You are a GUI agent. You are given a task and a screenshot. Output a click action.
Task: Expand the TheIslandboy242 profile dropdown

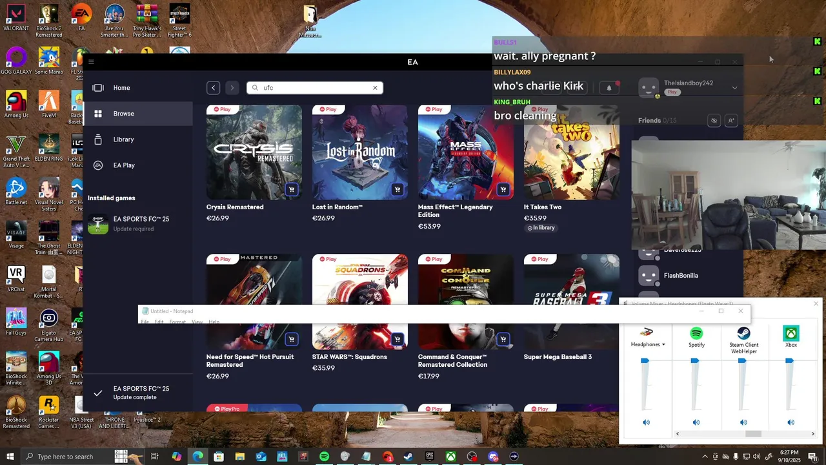pyautogui.click(x=734, y=88)
